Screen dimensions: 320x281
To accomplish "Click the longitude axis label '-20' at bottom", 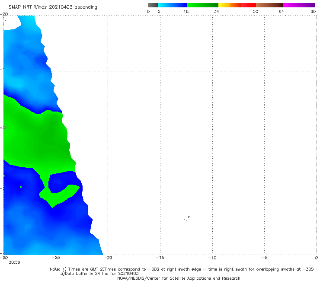I will point(108,258).
